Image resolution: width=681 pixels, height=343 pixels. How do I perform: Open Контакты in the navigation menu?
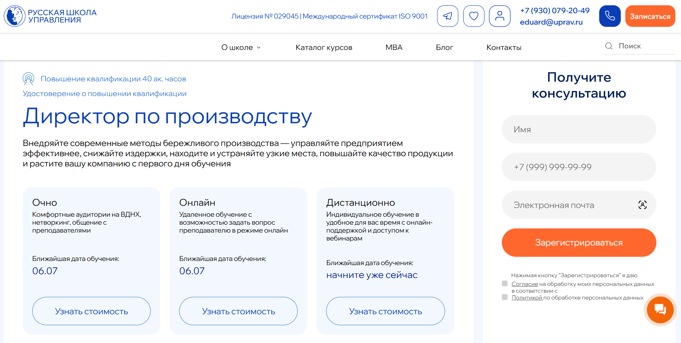point(504,47)
